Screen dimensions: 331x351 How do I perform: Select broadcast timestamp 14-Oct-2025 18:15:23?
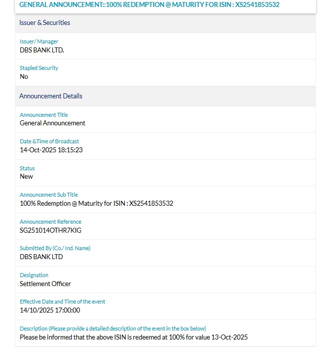51,150
